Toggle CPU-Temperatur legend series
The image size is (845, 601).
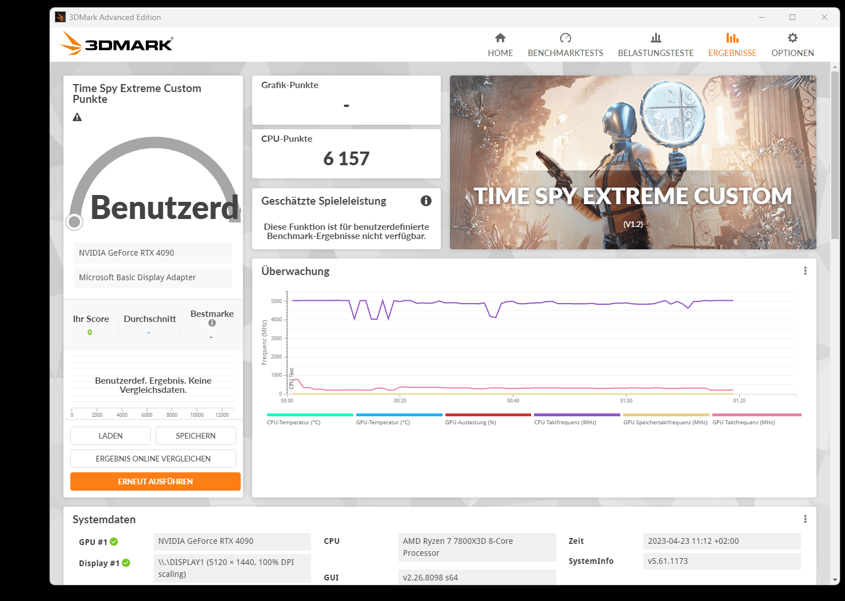(x=310, y=419)
